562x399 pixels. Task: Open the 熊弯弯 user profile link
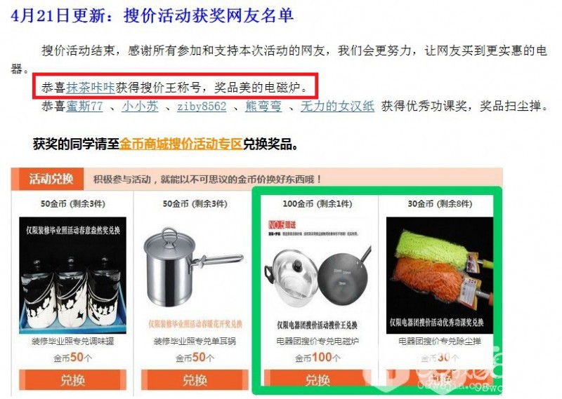coord(263,106)
